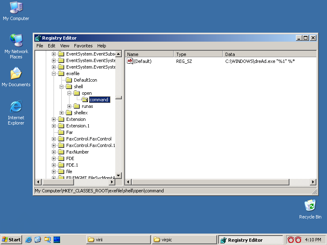Image resolution: width=327 pixels, height=245 pixels.
Task: Click the REG_SZ type cell
Action: coord(184,61)
